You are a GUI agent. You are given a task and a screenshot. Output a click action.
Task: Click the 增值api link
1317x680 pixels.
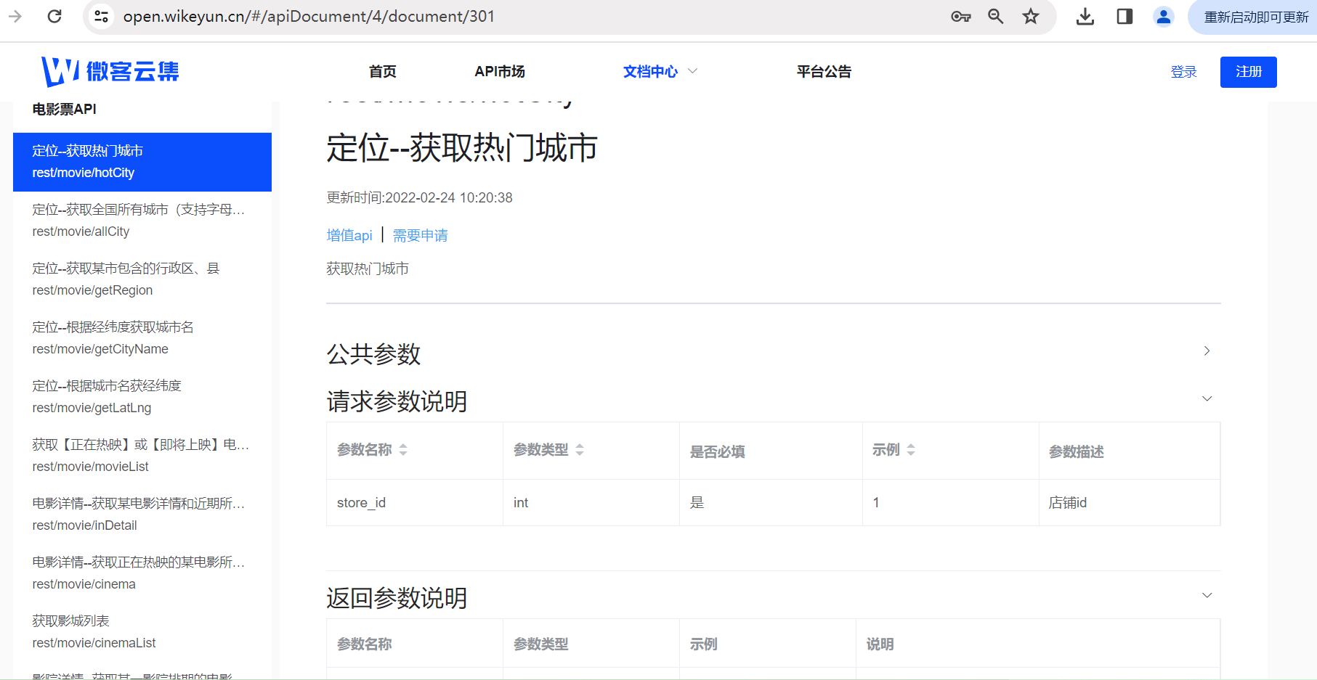pyautogui.click(x=349, y=235)
